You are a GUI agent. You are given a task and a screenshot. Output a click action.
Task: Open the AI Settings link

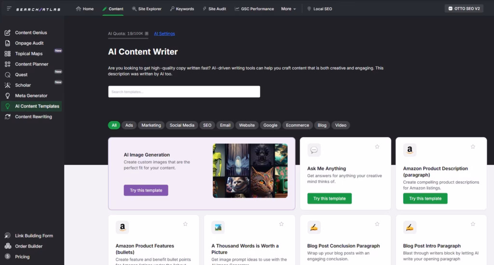165,34
